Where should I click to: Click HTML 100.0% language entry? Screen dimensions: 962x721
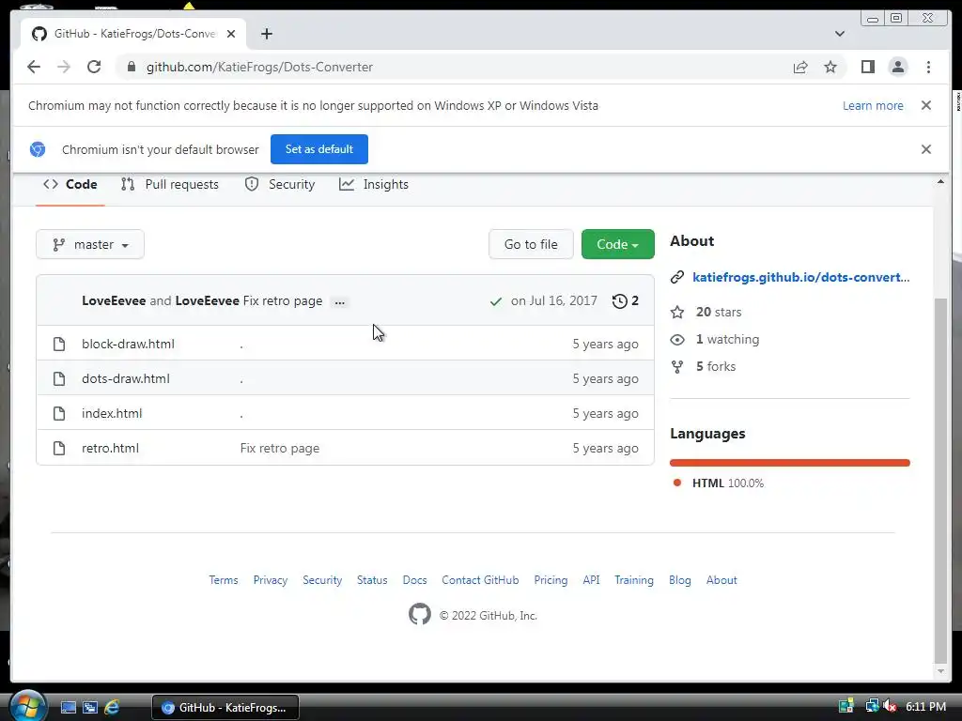(728, 483)
